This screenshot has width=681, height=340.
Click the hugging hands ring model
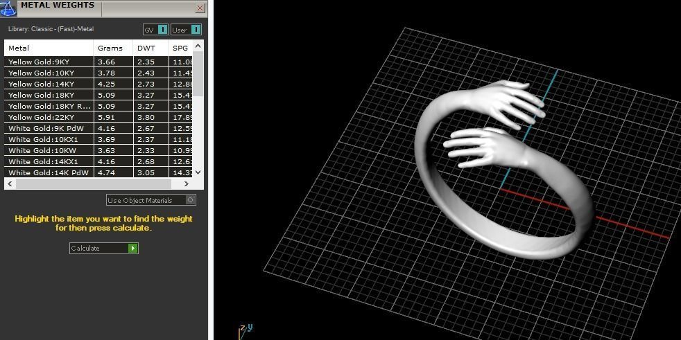pyautogui.click(x=503, y=170)
